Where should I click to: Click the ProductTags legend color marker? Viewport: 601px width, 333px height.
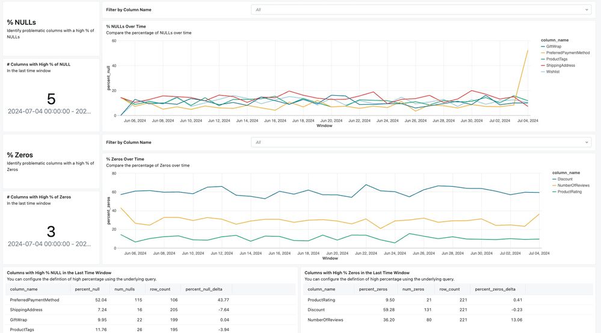[543, 59]
